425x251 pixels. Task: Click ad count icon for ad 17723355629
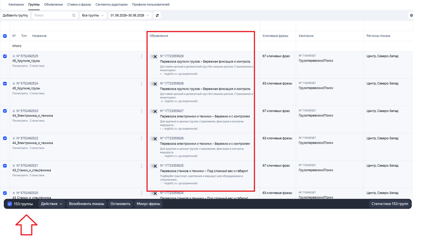click(154, 56)
